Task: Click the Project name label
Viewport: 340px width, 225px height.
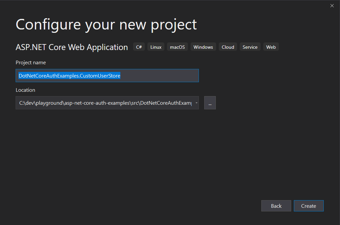Action: pyautogui.click(x=31, y=63)
